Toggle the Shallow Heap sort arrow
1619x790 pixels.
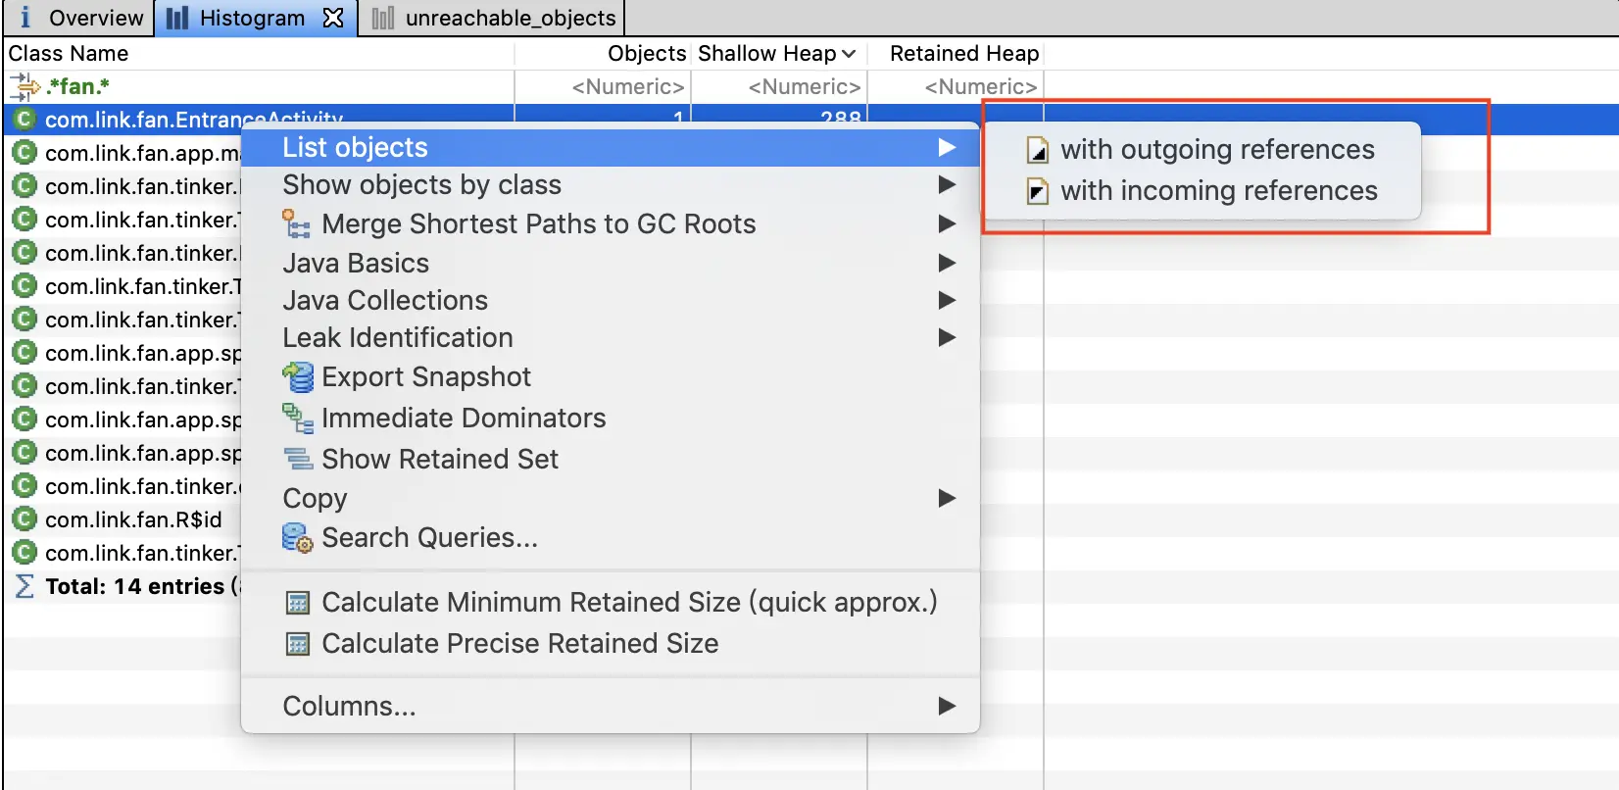pos(849,54)
